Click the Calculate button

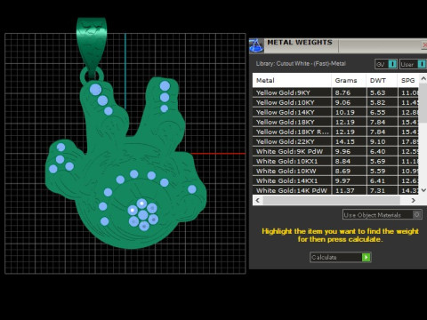[341, 257]
